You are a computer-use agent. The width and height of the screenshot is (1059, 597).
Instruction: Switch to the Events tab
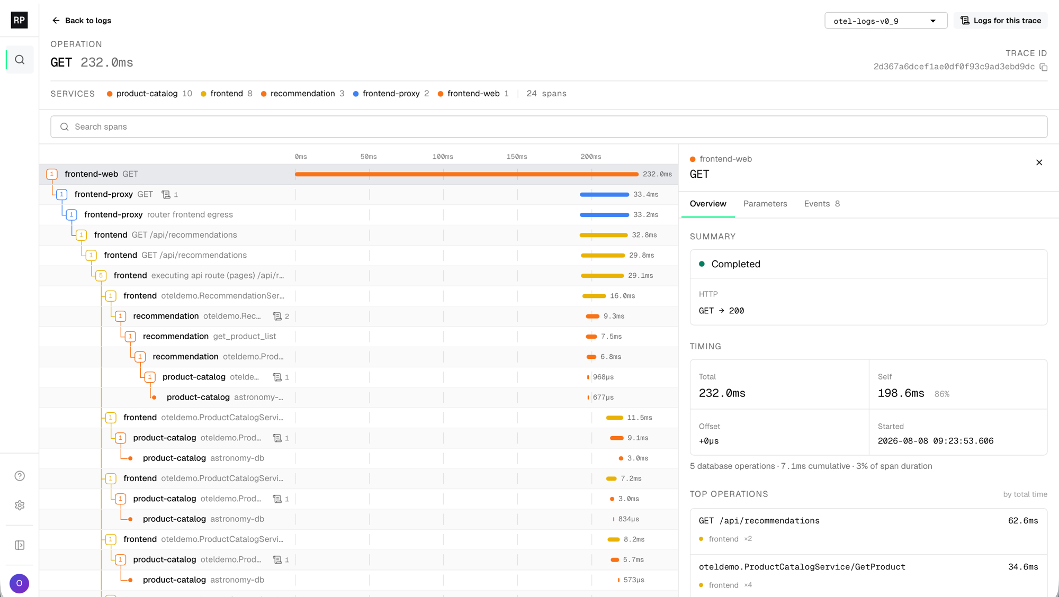pyautogui.click(x=822, y=204)
